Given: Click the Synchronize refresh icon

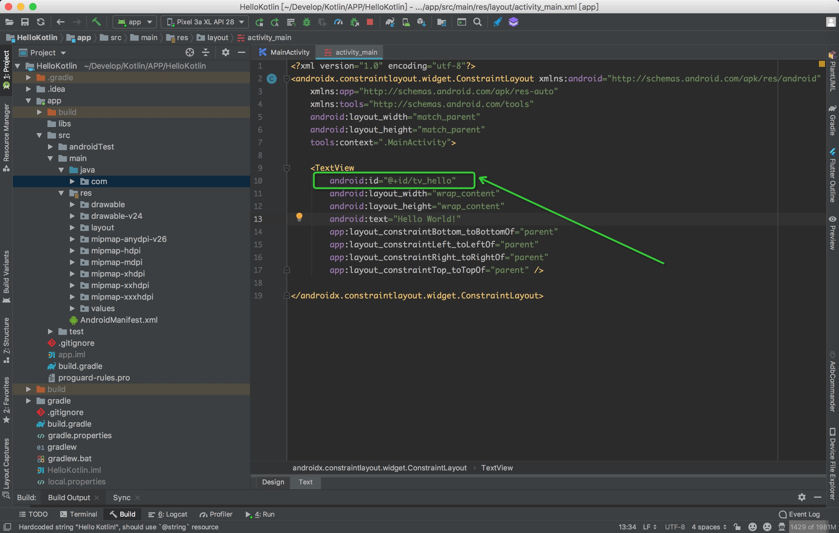Looking at the screenshot, I should (x=41, y=22).
